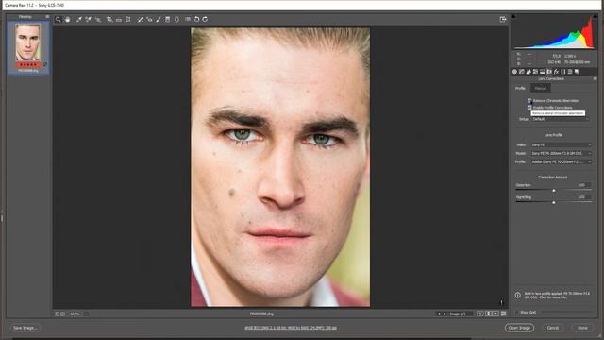Click Save Image button

pos(25,328)
